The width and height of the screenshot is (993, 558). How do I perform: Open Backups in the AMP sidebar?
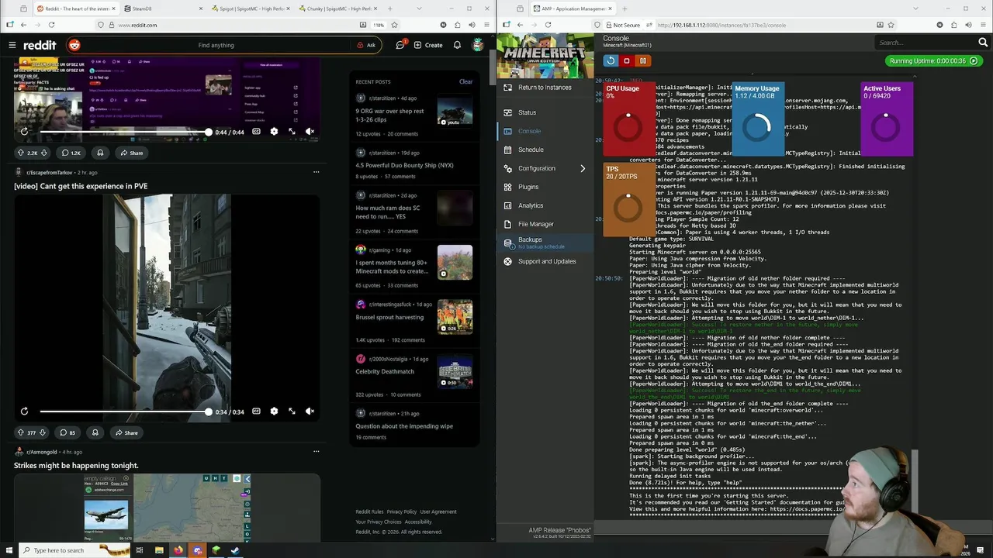coord(545,243)
